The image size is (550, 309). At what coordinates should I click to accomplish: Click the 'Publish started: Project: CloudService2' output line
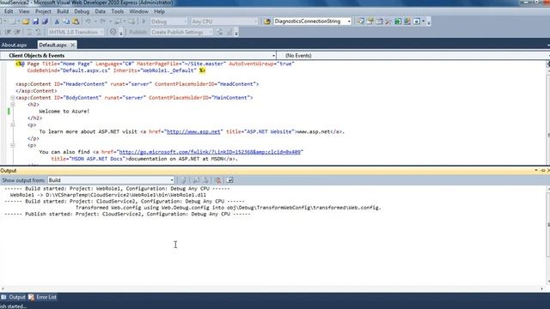click(128, 214)
